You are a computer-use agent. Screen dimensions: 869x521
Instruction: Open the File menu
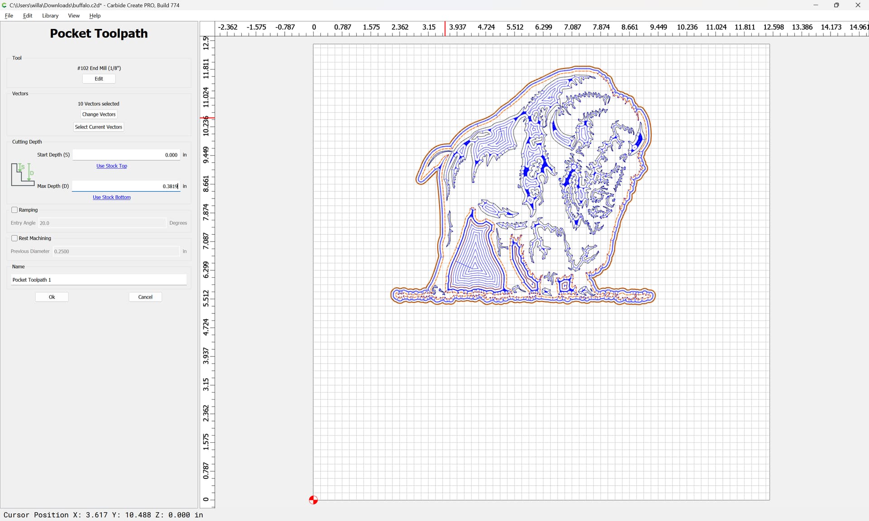[9, 15]
